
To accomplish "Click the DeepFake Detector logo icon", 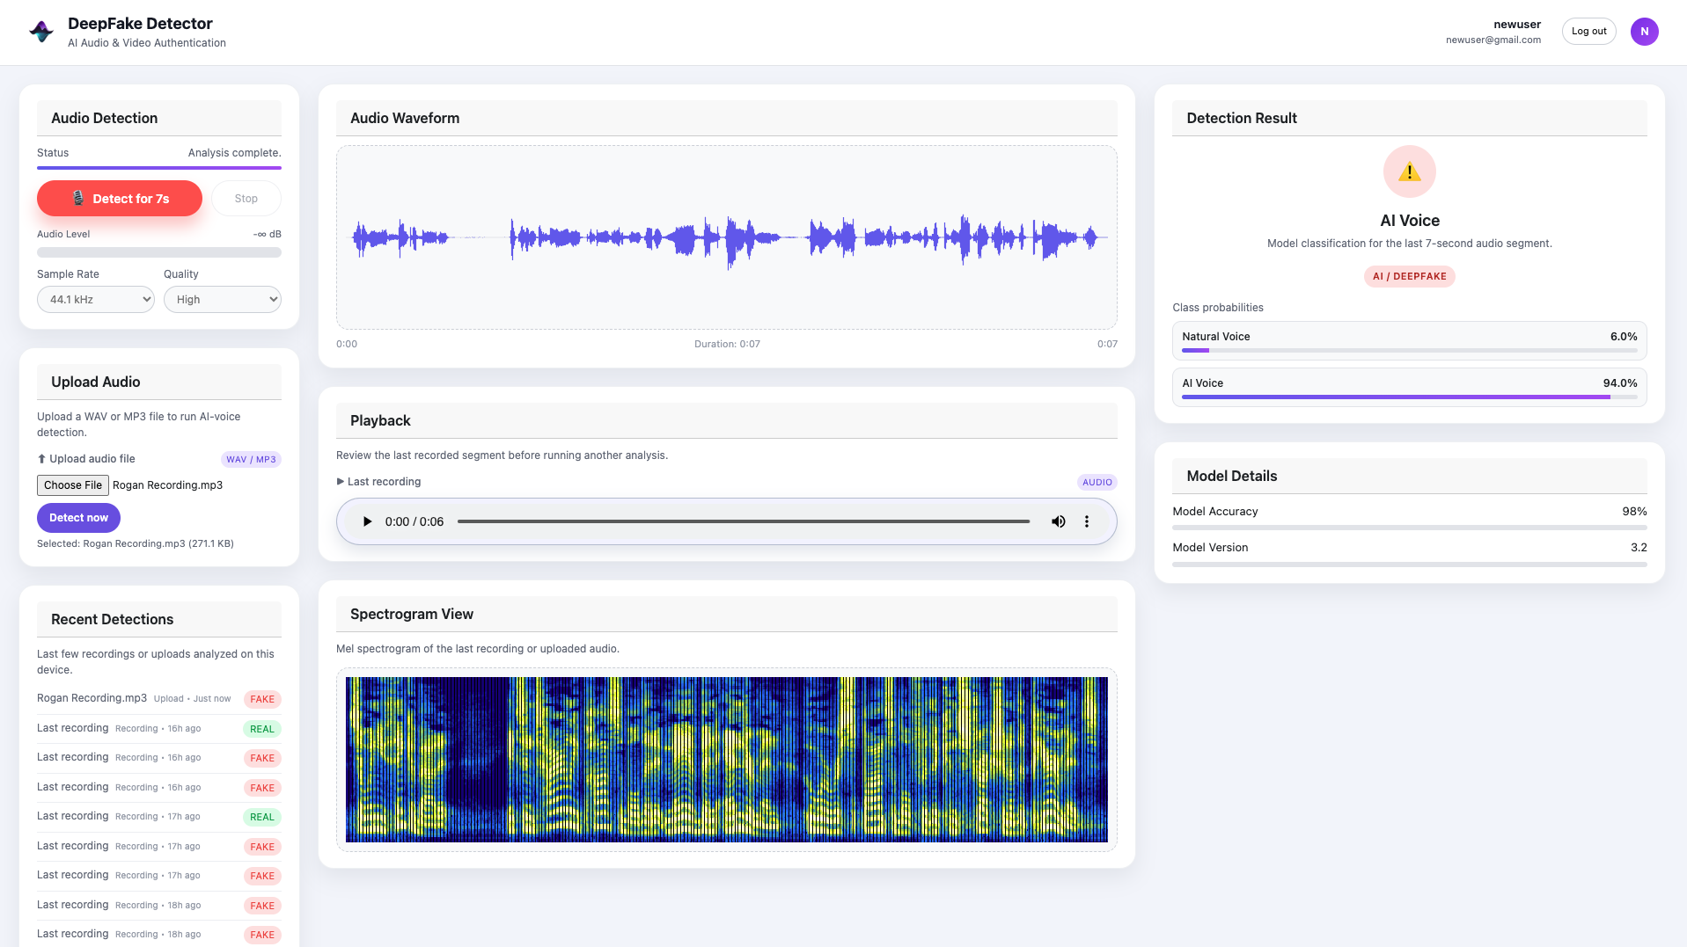I will (40, 29).
